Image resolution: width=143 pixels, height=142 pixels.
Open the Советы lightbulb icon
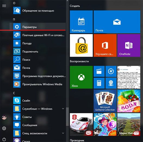click(17, 117)
